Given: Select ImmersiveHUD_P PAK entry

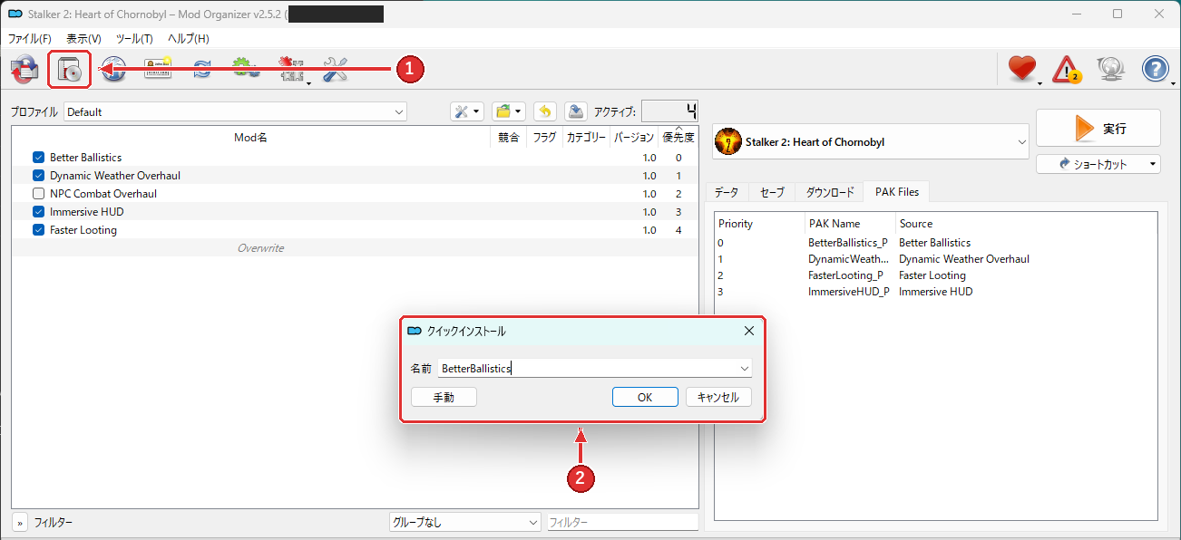Looking at the screenshot, I should click(935, 292).
